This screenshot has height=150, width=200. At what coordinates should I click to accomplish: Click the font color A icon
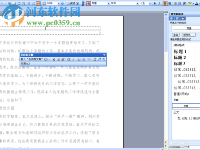tap(196, 4)
